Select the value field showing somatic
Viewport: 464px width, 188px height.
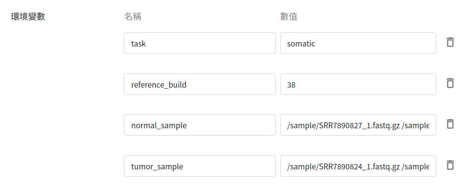pos(358,43)
